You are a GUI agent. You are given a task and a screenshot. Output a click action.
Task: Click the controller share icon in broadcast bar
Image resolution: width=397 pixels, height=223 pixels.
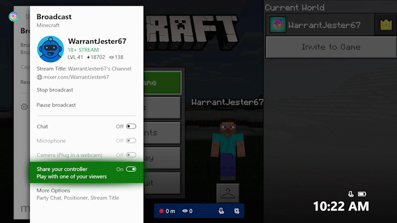pyautogui.click(x=236, y=211)
